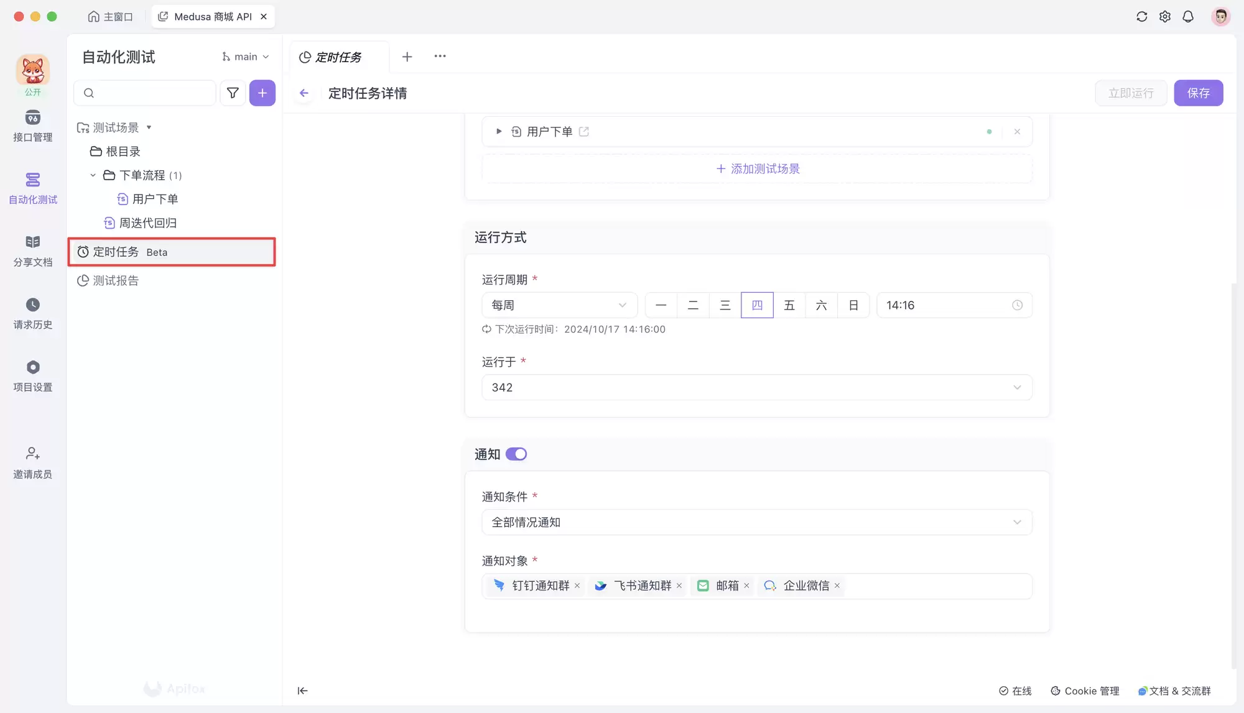1244x713 pixels.
Task: Open the 测试场景 dropdown arrow
Action: click(149, 127)
